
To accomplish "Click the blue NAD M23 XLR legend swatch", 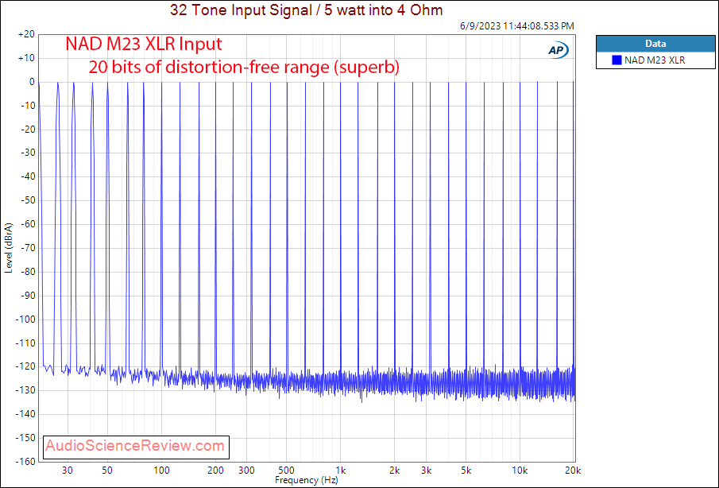I will click(x=617, y=60).
